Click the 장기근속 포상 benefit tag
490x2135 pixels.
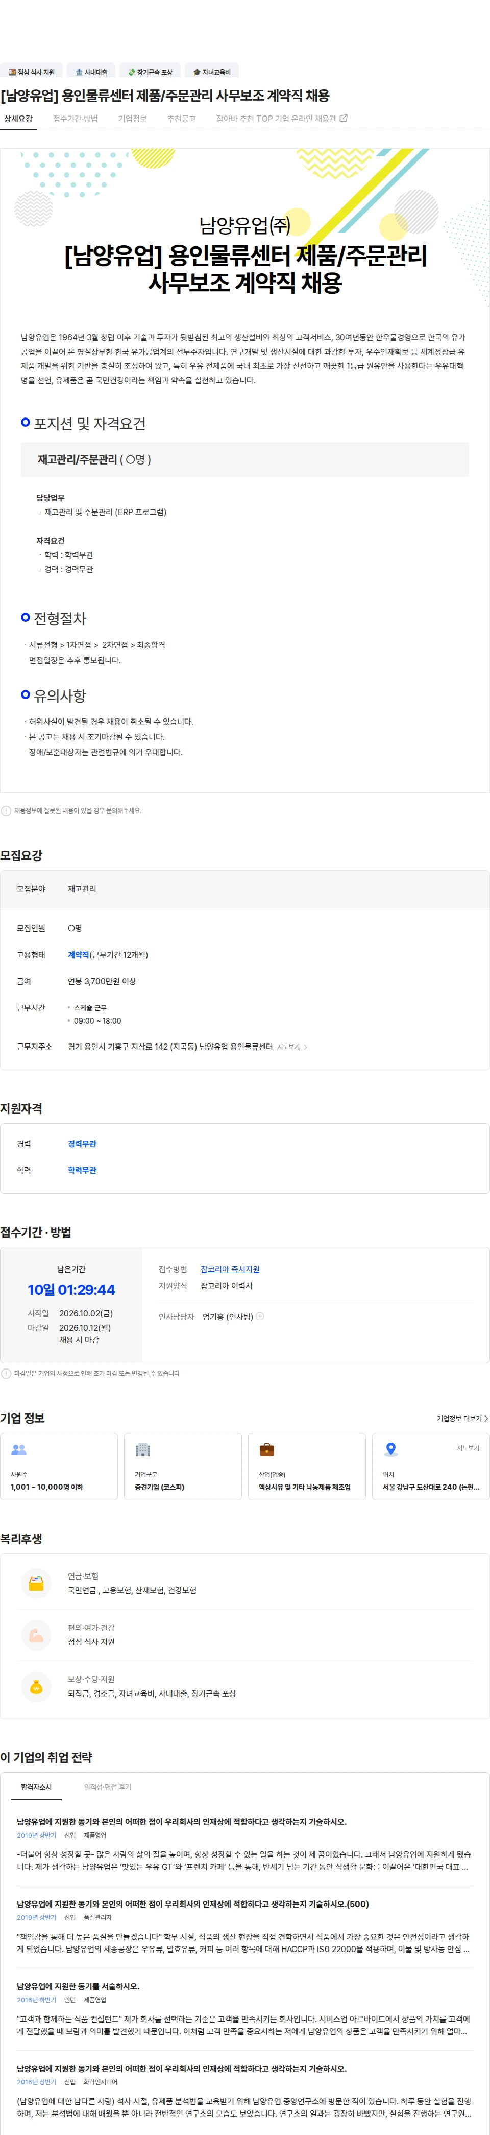[x=150, y=72]
